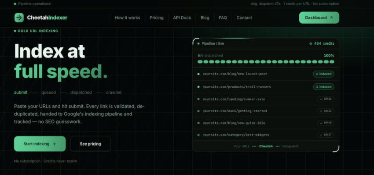The width and height of the screenshot is (374, 175).
Task: Click the yoursite.com/category/best-widgets row
Action: point(266,135)
